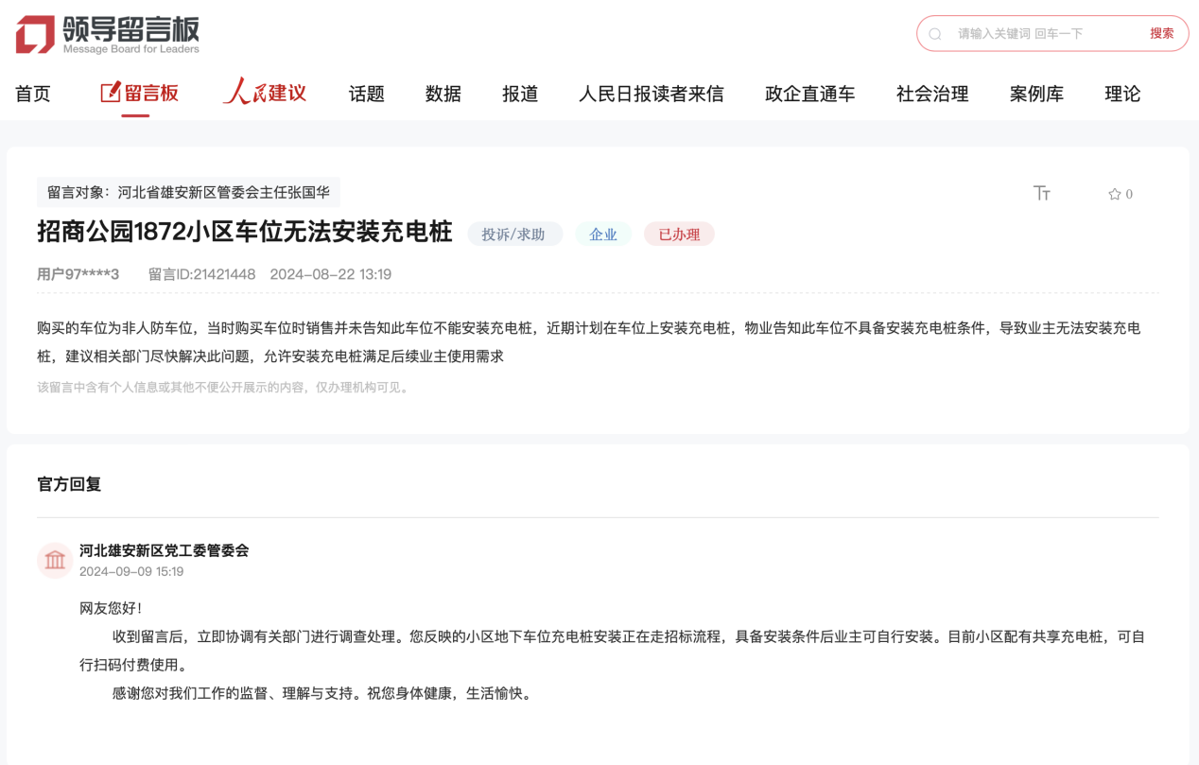Screen dimensions: 1199x765
Task: Click the 留言对象 recipient label 张国华
Action: click(x=188, y=192)
